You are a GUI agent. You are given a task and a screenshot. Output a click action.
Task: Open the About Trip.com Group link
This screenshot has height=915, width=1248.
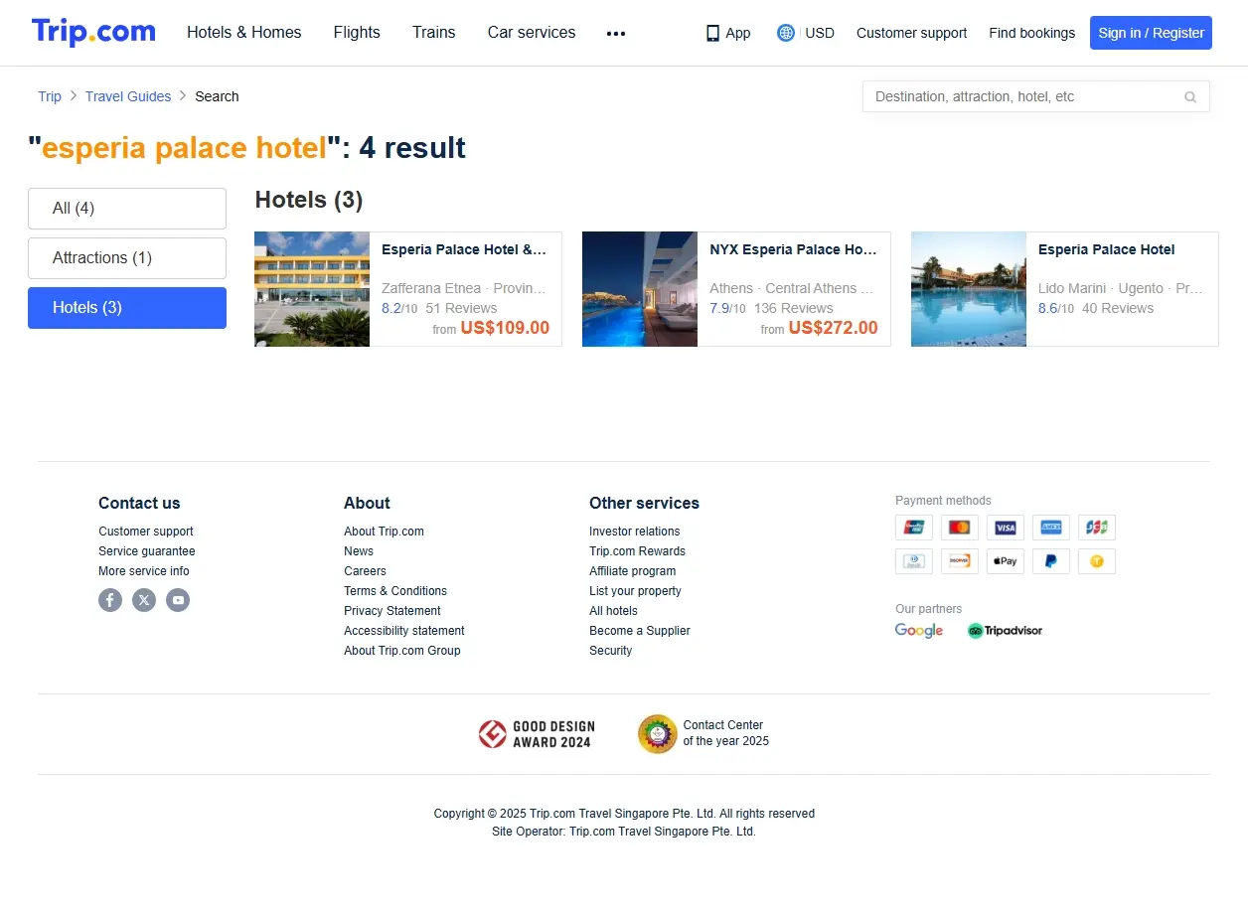pyautogui.click(x=402, y=651)
